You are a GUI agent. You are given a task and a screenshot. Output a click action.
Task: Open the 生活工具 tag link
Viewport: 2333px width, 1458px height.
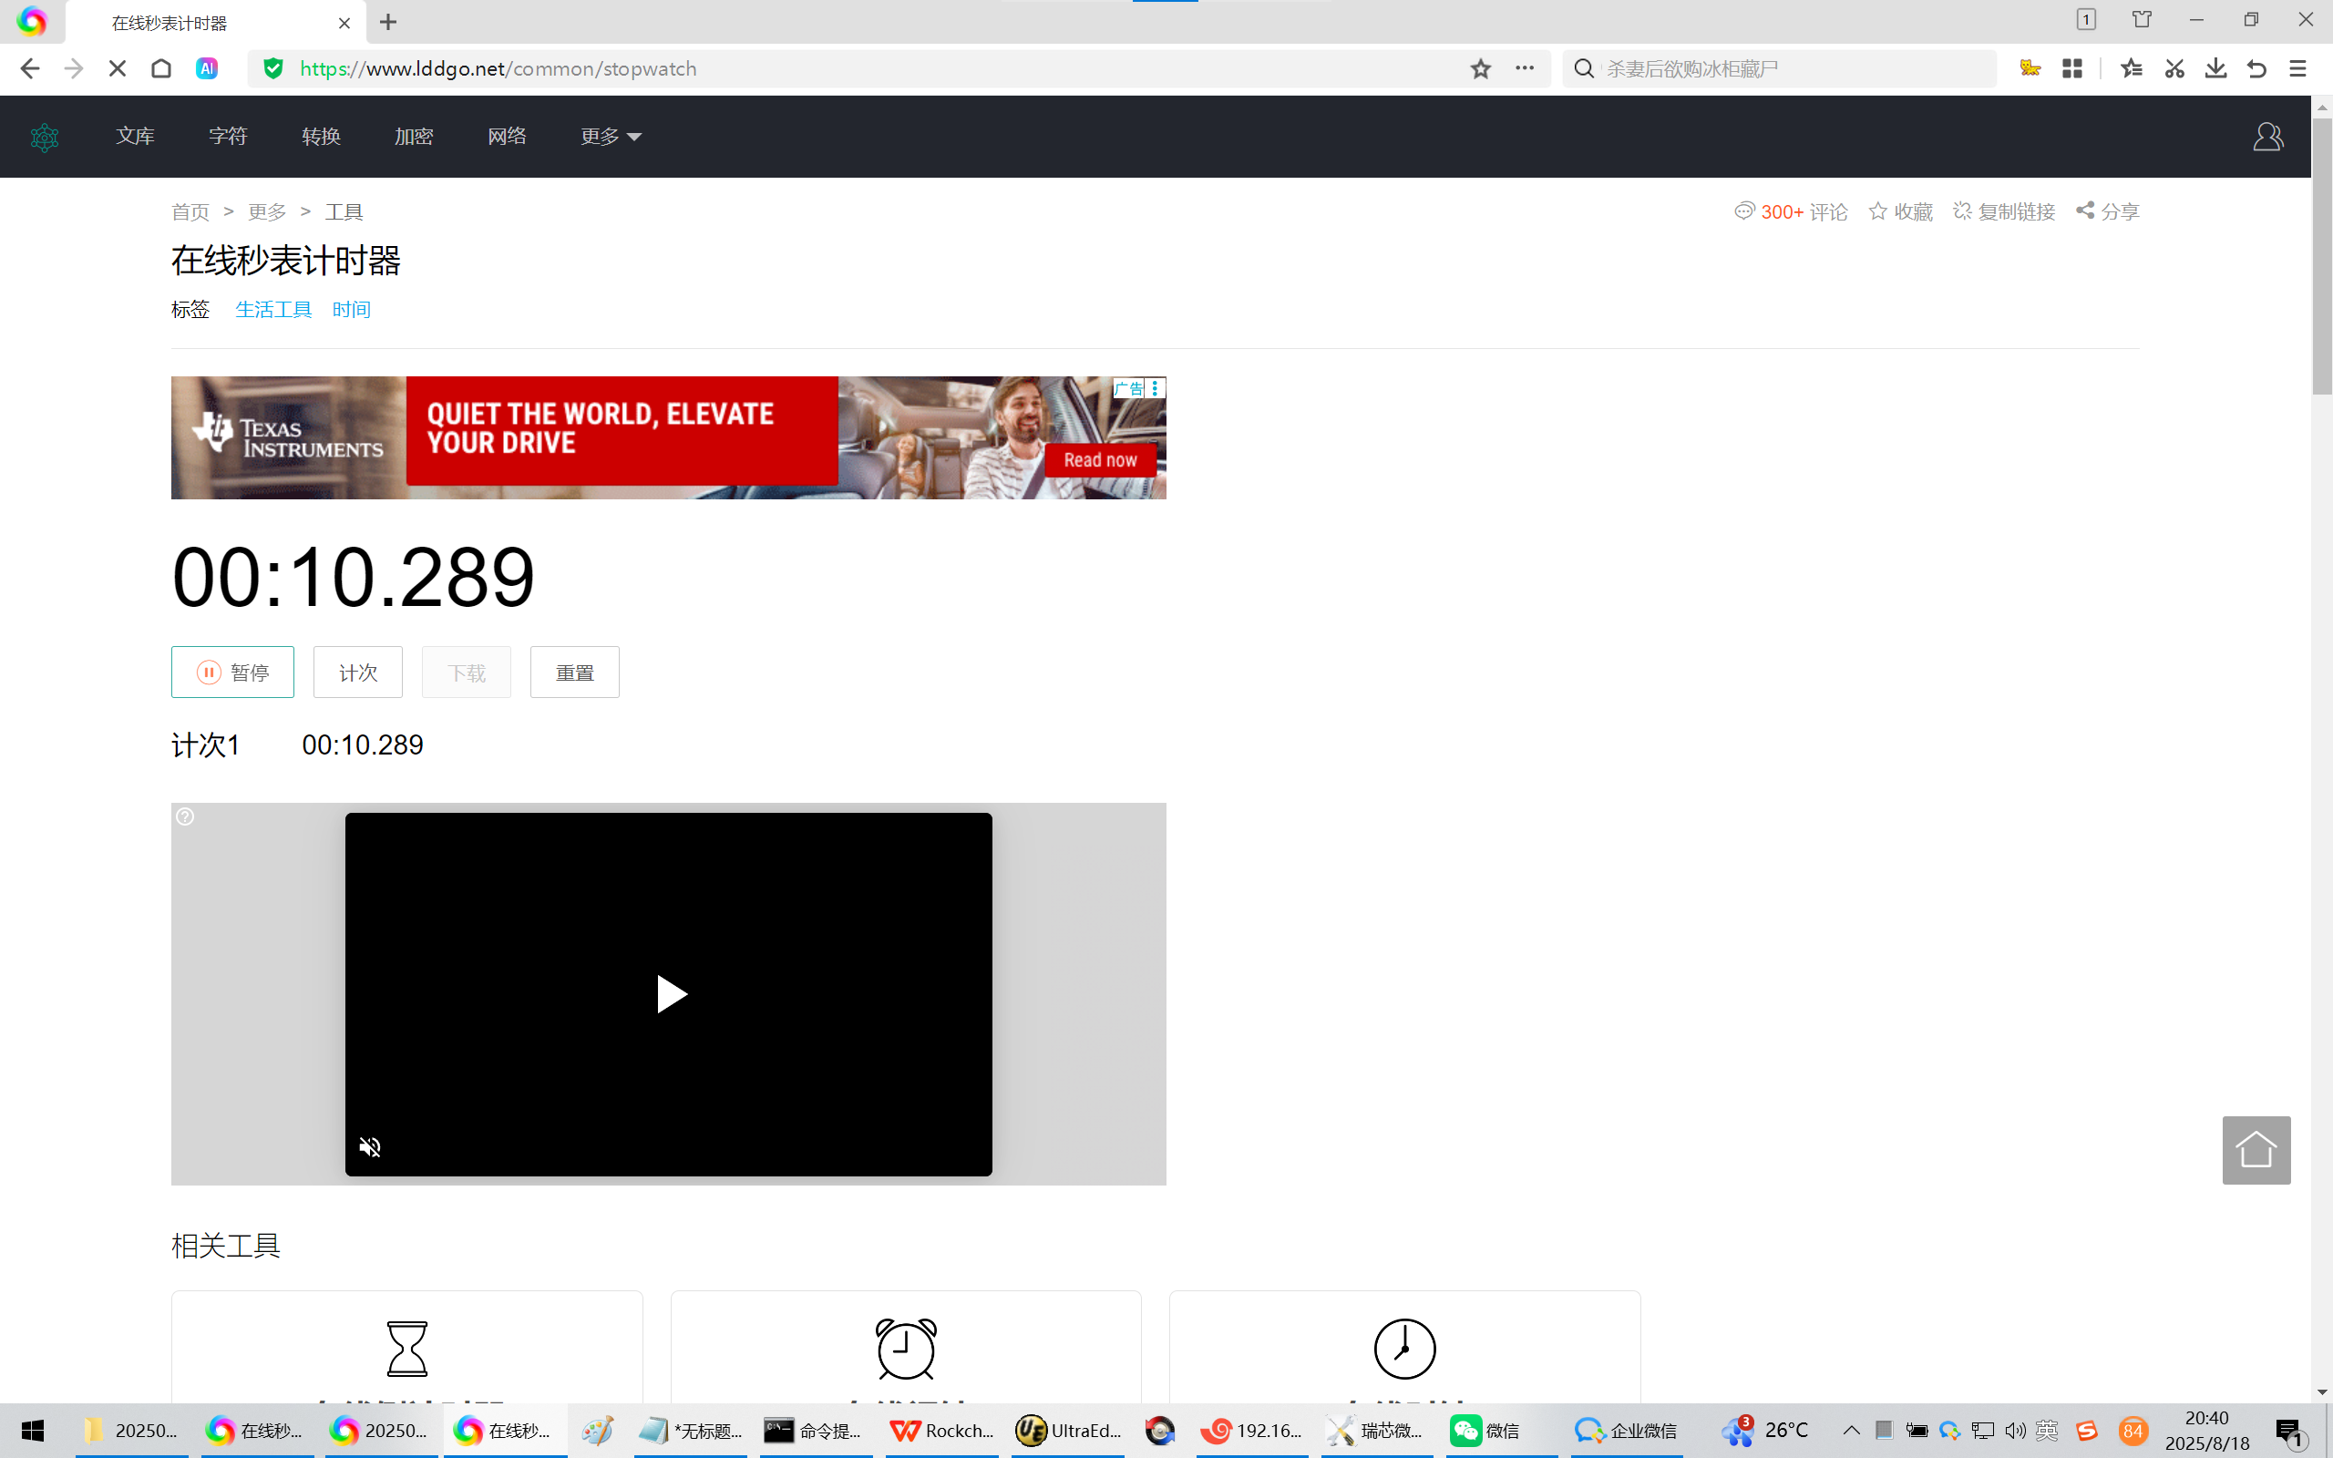(273, 310)
